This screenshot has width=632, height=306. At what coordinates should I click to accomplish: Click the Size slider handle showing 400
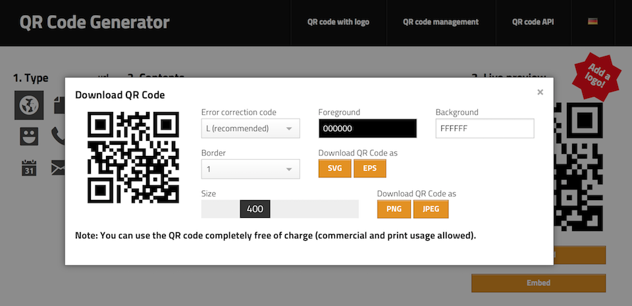[255, 209]
